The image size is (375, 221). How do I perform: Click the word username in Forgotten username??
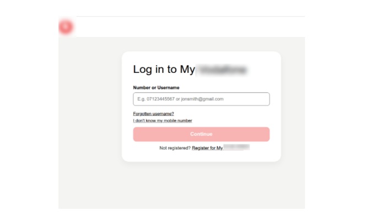coord(164,114)
